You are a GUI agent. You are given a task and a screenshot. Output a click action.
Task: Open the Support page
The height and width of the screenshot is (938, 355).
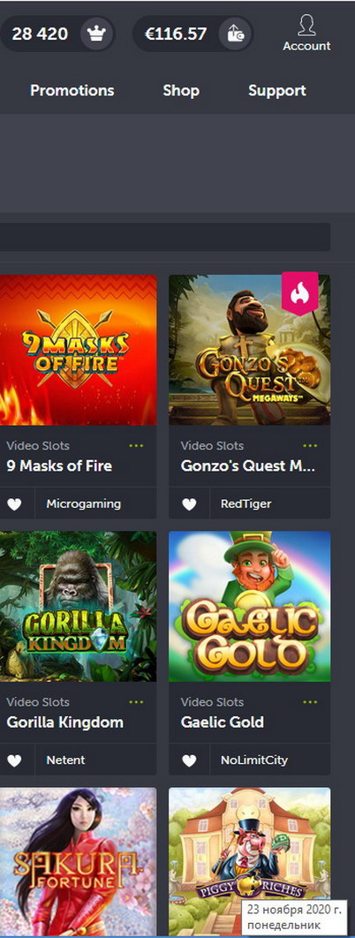276,91
